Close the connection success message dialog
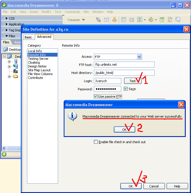The height and width of the screenshot is (193, 191). 181,105
